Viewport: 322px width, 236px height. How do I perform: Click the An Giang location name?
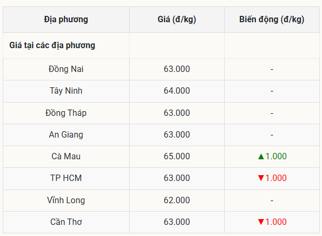(66, 134)
